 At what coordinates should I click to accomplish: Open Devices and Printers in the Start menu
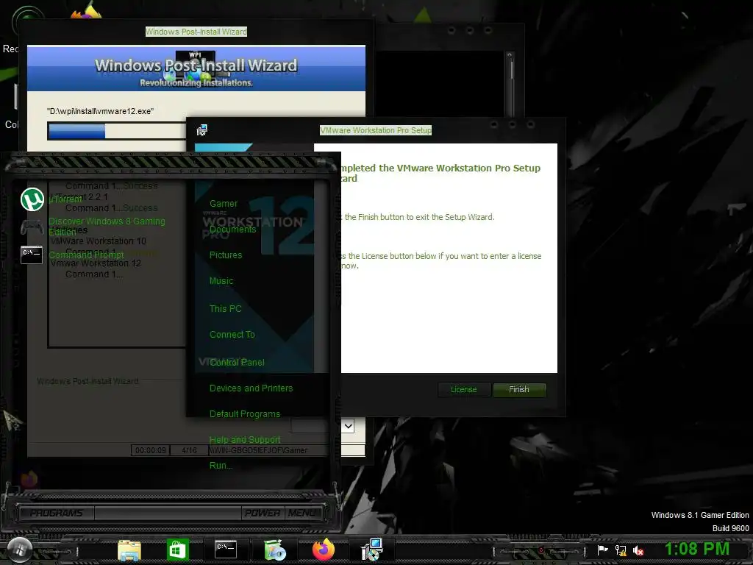point(251,388)
